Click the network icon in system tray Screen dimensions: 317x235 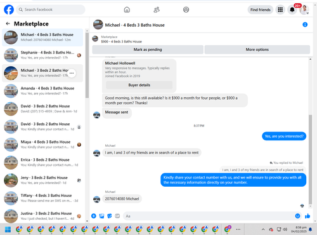click(x=279, y=229)
